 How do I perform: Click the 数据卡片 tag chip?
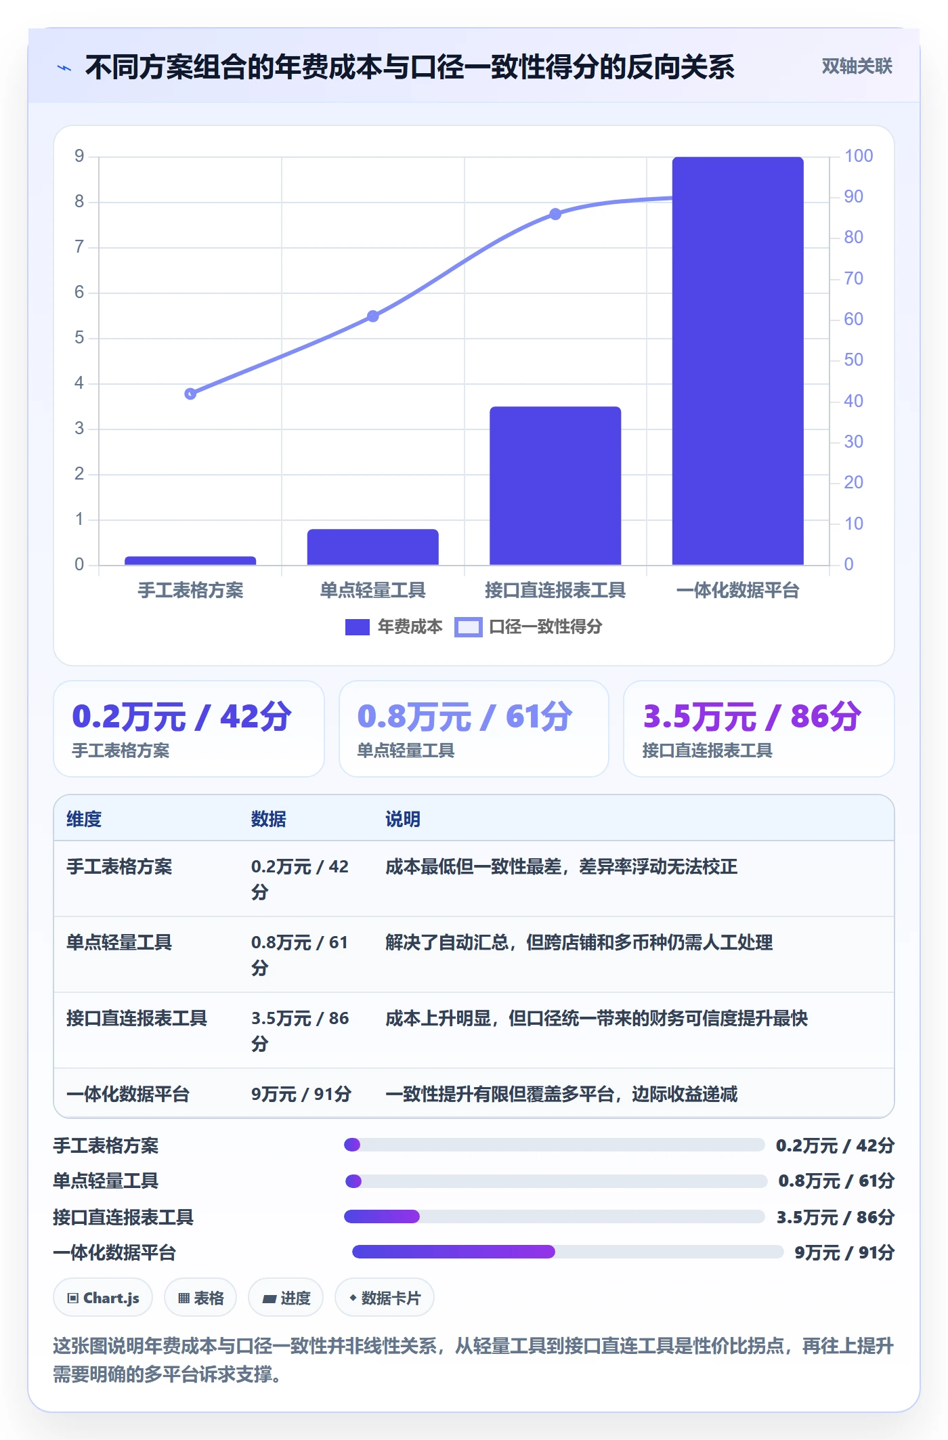385,1298
